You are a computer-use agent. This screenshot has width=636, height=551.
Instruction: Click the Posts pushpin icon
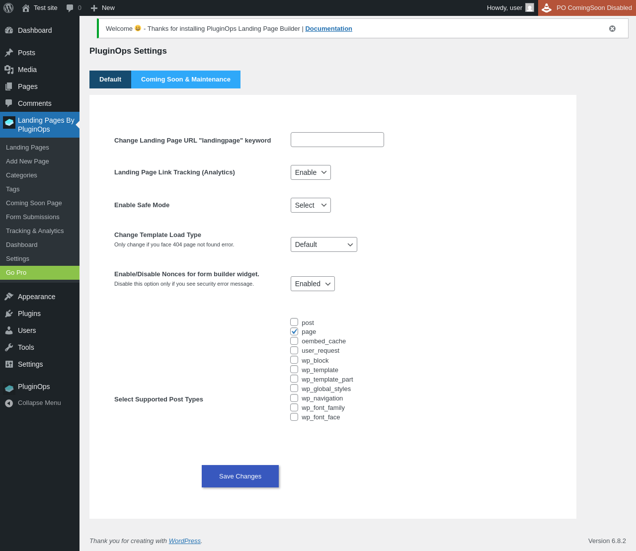[9, 53]
